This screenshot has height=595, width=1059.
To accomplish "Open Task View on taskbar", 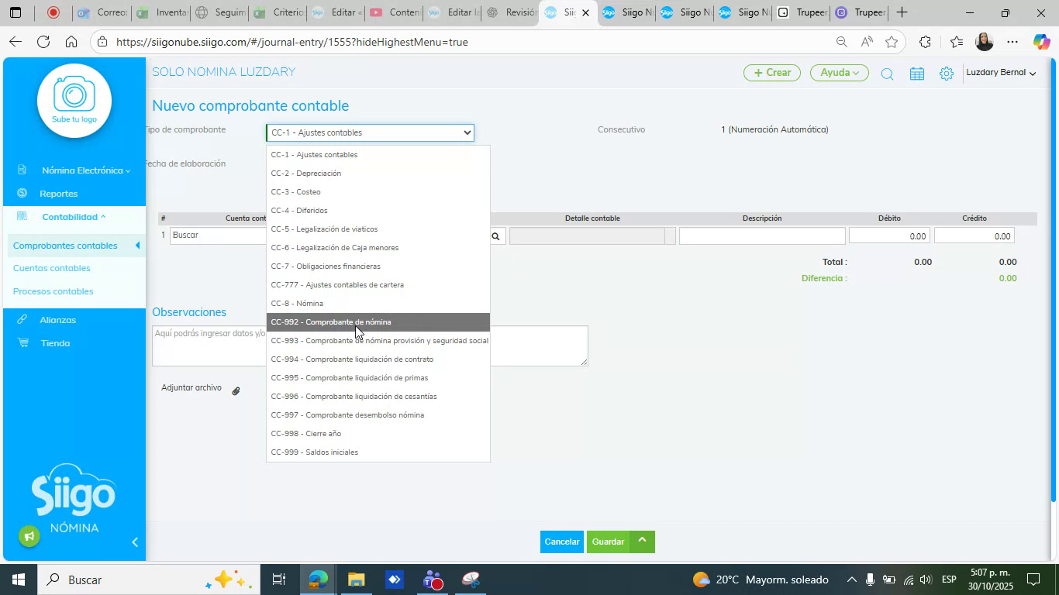I will click(279, 580).
